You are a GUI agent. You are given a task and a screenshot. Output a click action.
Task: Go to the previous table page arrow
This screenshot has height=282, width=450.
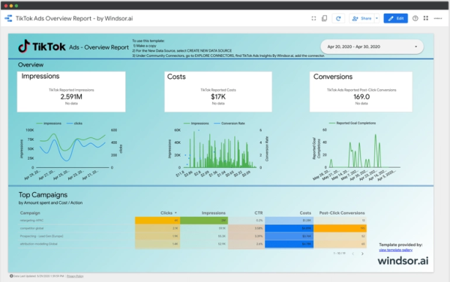353,253
